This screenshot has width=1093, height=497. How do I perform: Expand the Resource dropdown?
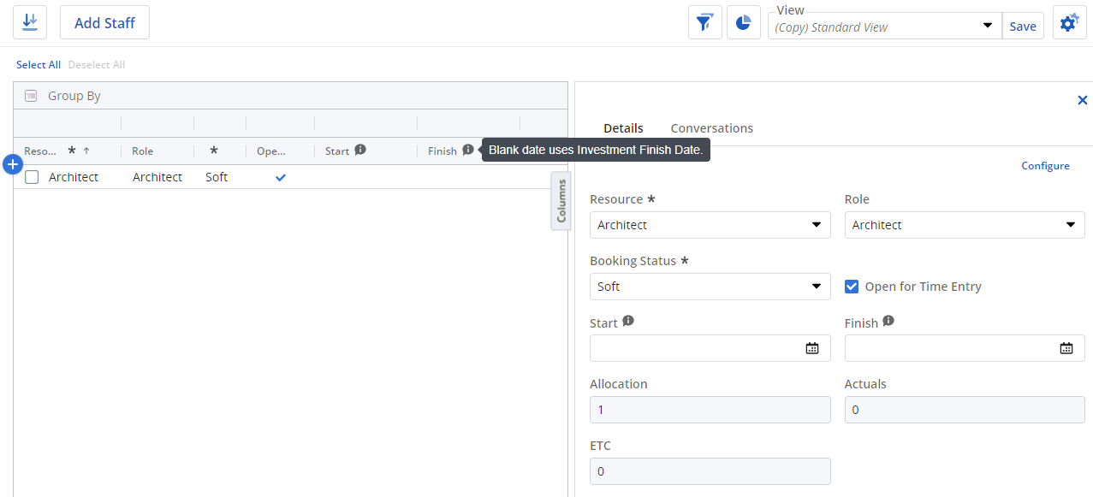(710, 225)
